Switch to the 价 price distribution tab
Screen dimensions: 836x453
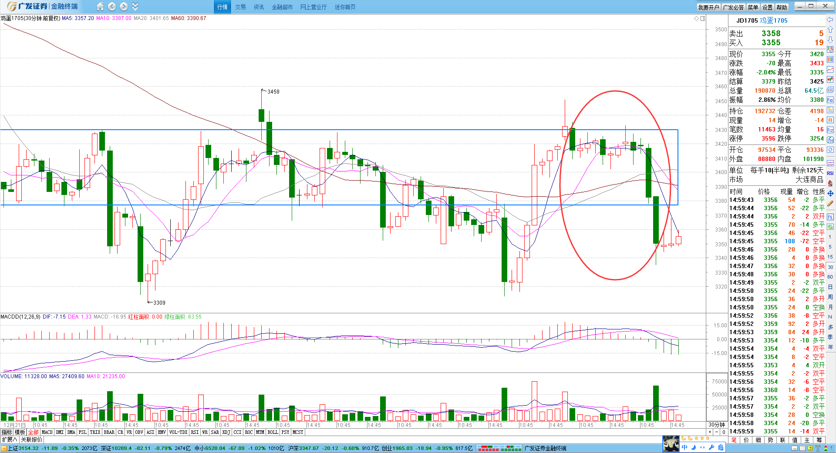pos(746,440)
